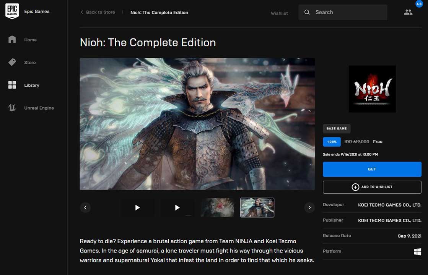
Task: Select the highlighted samurai screenshot thumbnail
Action: [x=257, y=208]
